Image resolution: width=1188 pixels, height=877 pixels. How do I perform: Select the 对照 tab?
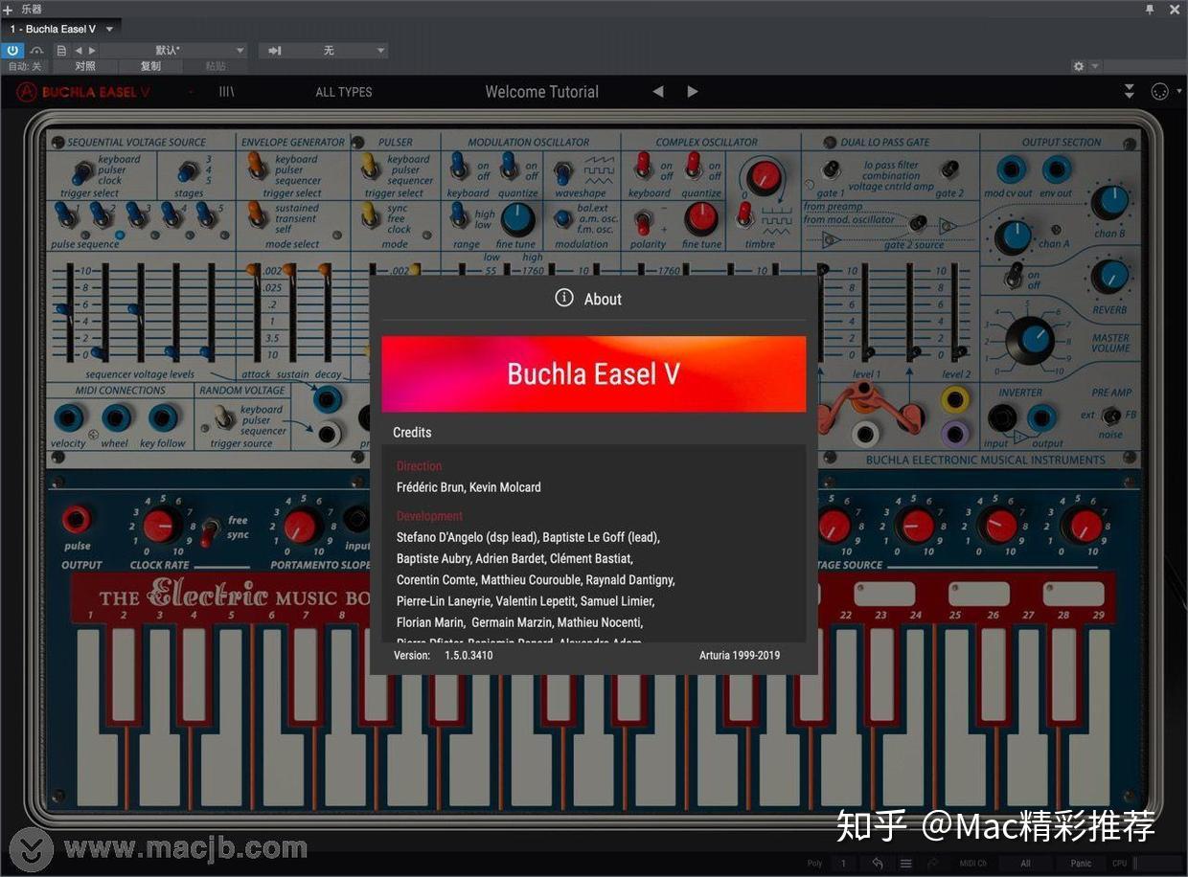click(84, 66)
